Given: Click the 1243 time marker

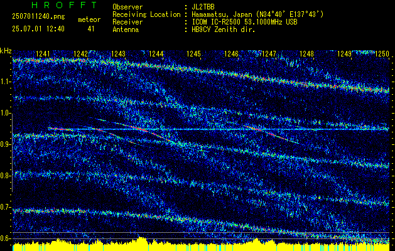Looking at the screenshot, I should tap(118, 54).
